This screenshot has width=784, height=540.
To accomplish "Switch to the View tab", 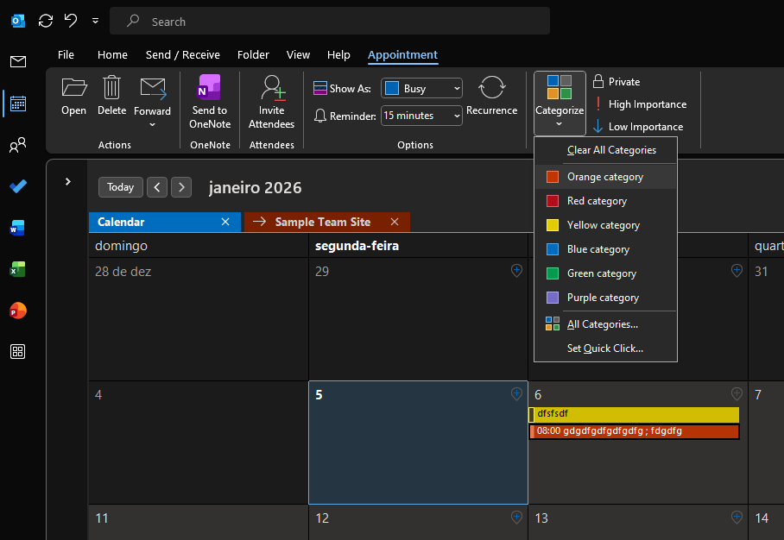I will [298, 54].
